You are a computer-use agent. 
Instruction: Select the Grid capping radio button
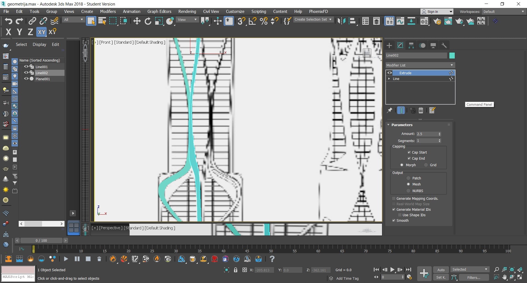426,165
